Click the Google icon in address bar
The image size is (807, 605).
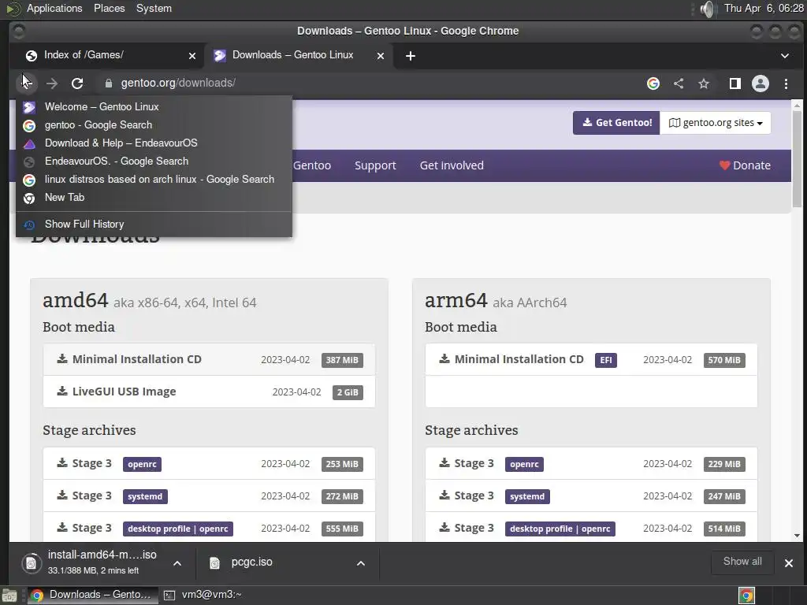[x=653, y=84]
